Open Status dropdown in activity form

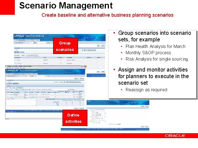98,115
